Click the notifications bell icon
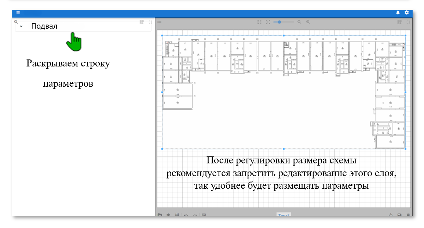Screen dimensions: 424x228 point(398,12)
